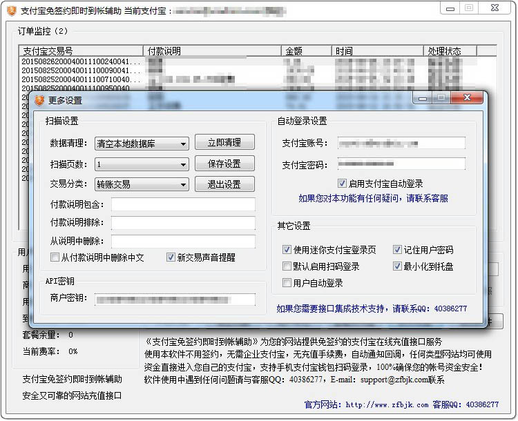This screenshot has width=518, height=421.
Task: Focus the 付款说明包含 input field
Action: tap(183, 204)
